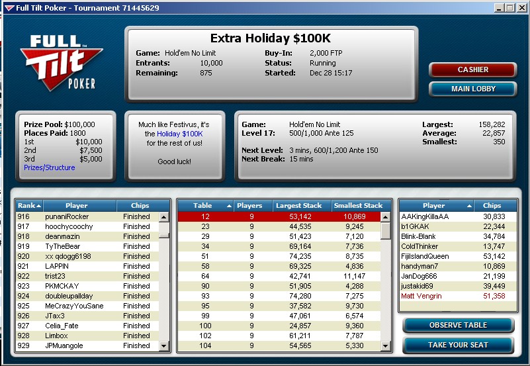Select table 29 row
This screenshot has height=366, width=530.
coord(279,236)
